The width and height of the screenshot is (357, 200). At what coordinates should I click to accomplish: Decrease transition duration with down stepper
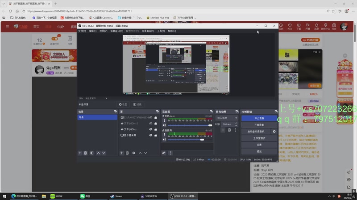236,125
